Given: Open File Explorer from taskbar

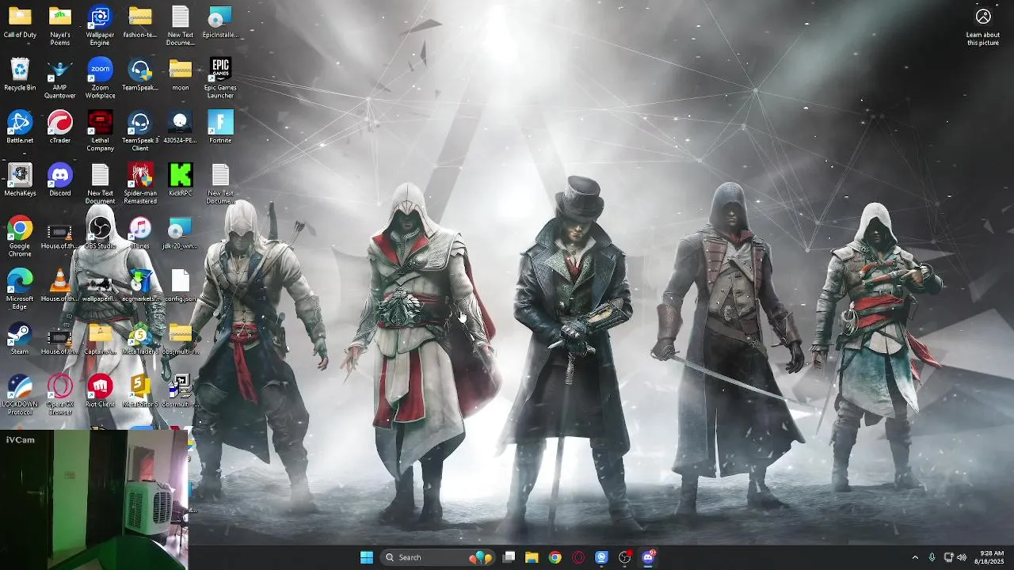Looking at the screenshot, I should [532, 557].
